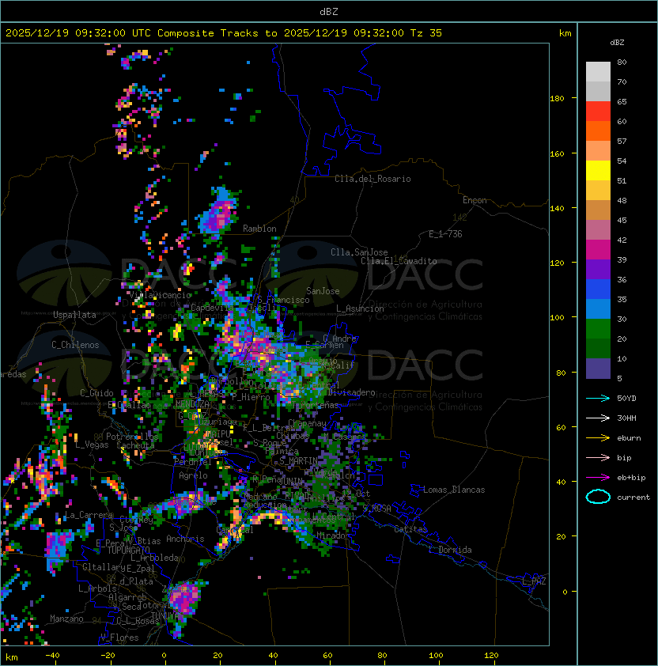The width and height of the screenshot is (658, 666).
Task: Click the Anchoris map label
Action: 185,539
